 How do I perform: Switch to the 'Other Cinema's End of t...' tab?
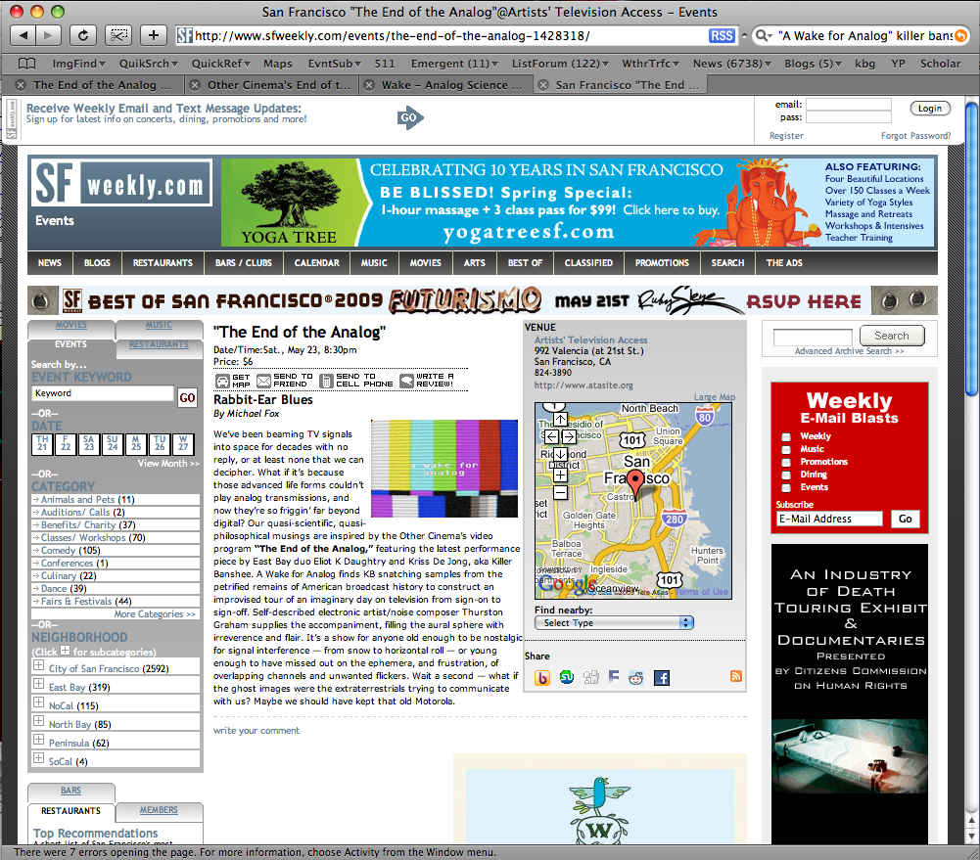click(x=271, y=85)
